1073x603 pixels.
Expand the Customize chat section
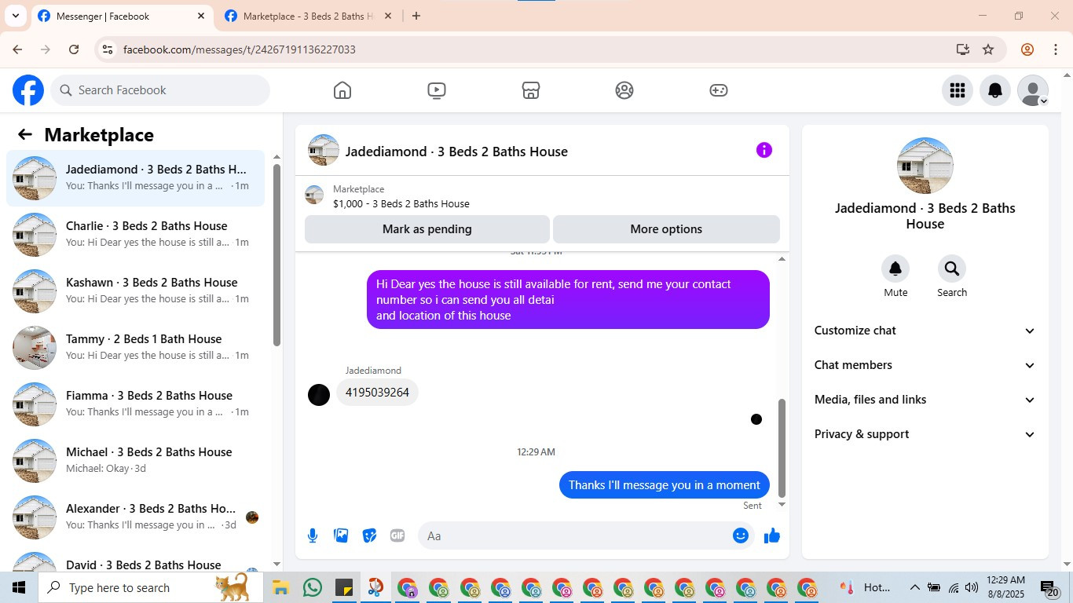pos(925,331)
